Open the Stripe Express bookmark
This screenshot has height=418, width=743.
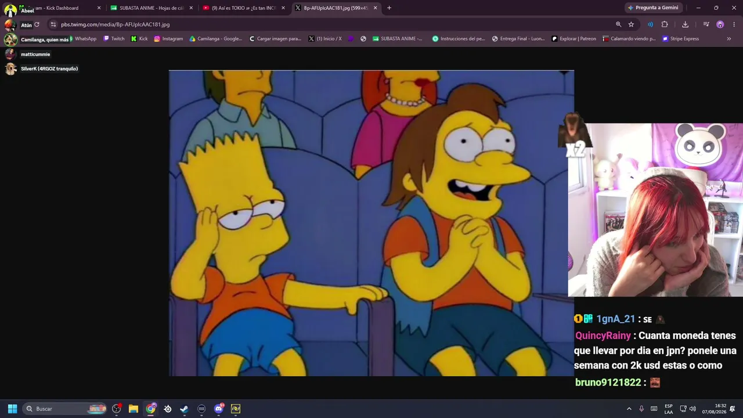click(x=681, y=39)
